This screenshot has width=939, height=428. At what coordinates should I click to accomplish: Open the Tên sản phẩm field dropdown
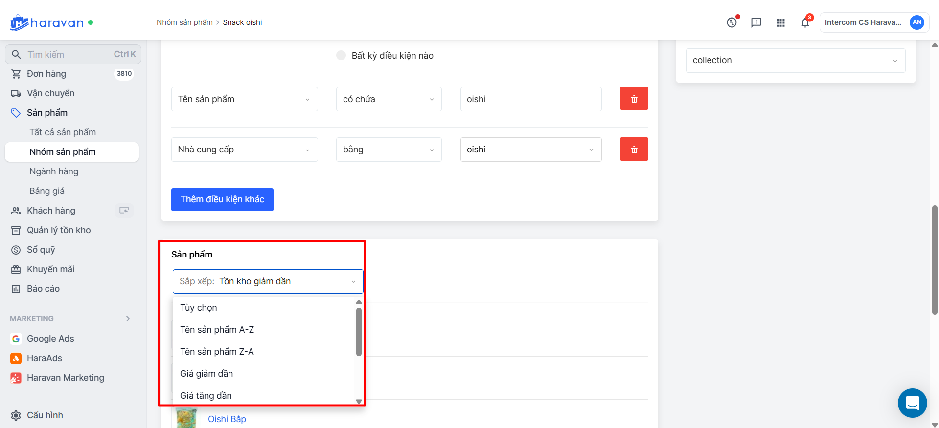(x=245, y=99)
